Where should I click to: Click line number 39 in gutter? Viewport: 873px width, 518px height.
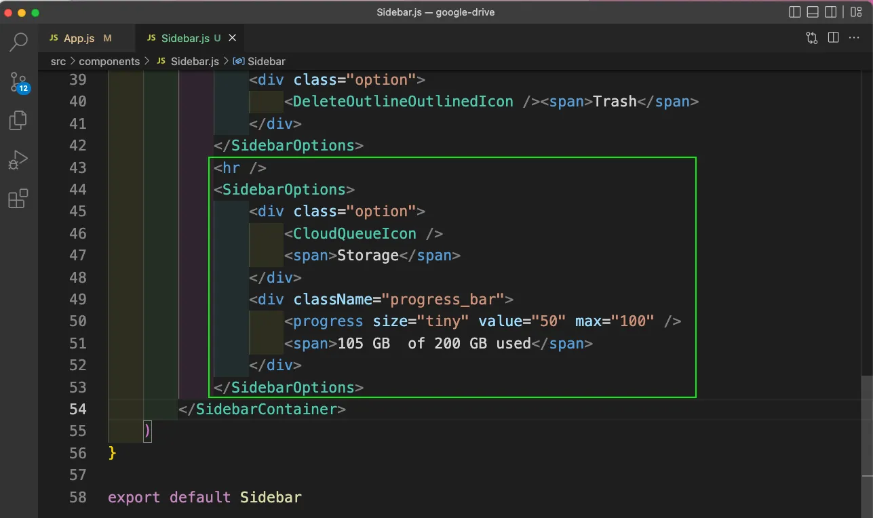[78, 79]
